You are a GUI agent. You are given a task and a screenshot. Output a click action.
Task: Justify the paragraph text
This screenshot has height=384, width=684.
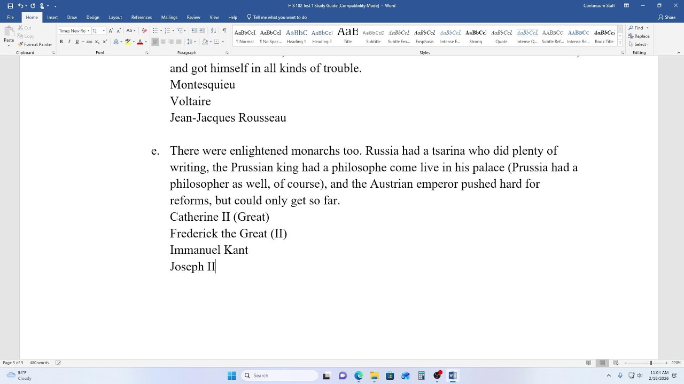179,42
